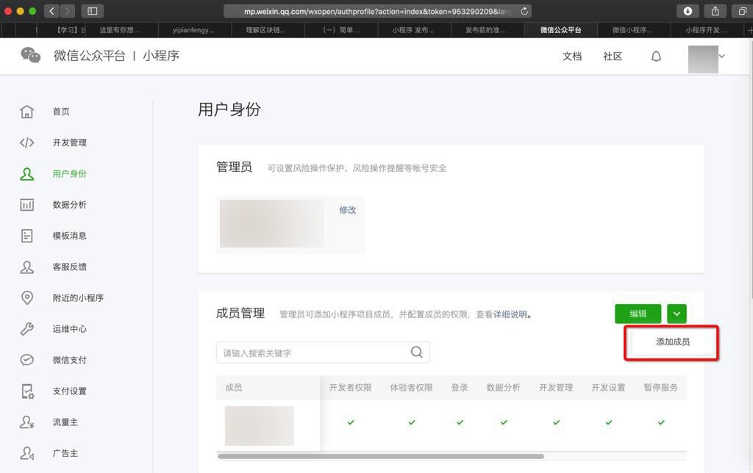
Task: Go forward with Safari forward arrow
Action: point(67,11)
